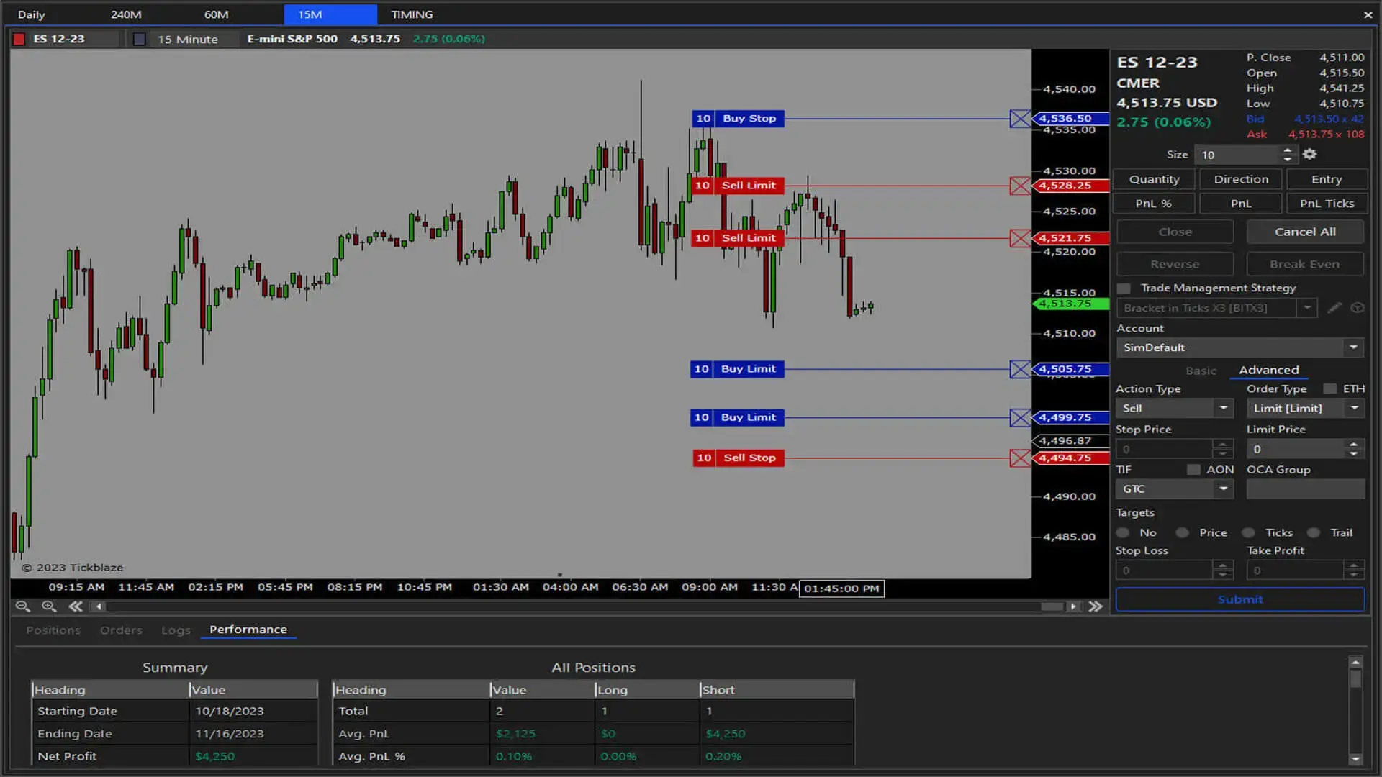Select the Trail targets radio button

[x=1314, y=532]
